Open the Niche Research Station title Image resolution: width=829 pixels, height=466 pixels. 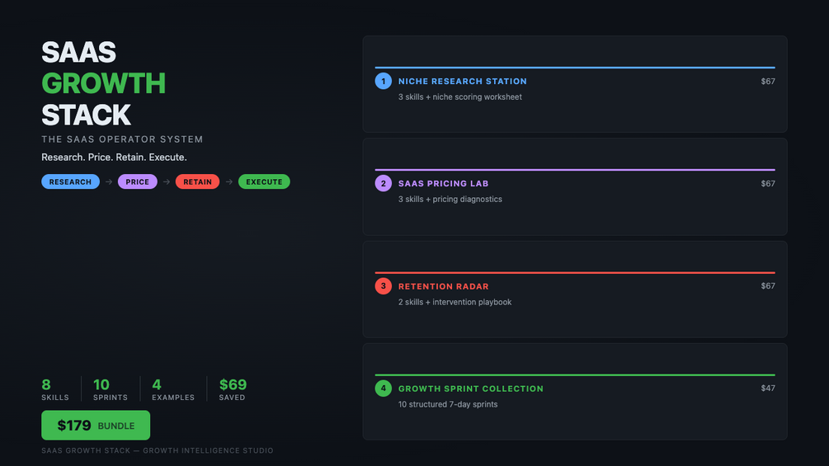(462, 82)
